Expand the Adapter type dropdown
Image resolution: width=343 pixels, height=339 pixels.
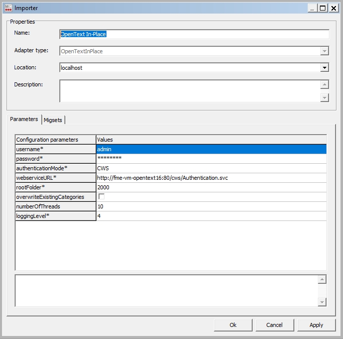coord(325,51)
